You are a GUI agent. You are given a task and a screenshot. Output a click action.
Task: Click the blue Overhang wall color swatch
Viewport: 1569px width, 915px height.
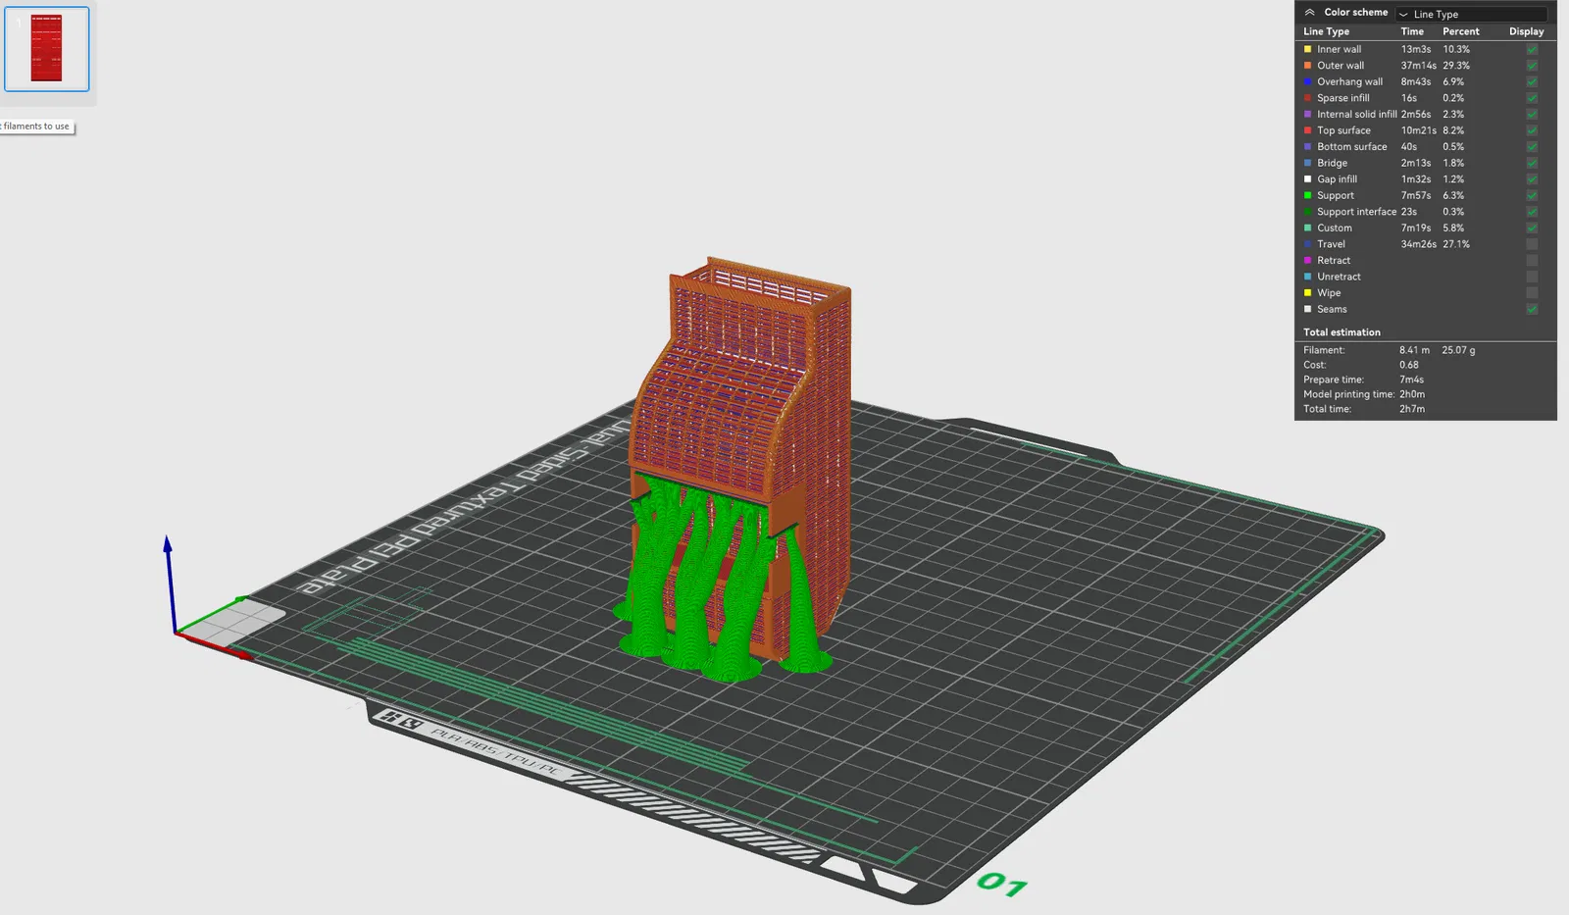click(x=1307, y=81)
